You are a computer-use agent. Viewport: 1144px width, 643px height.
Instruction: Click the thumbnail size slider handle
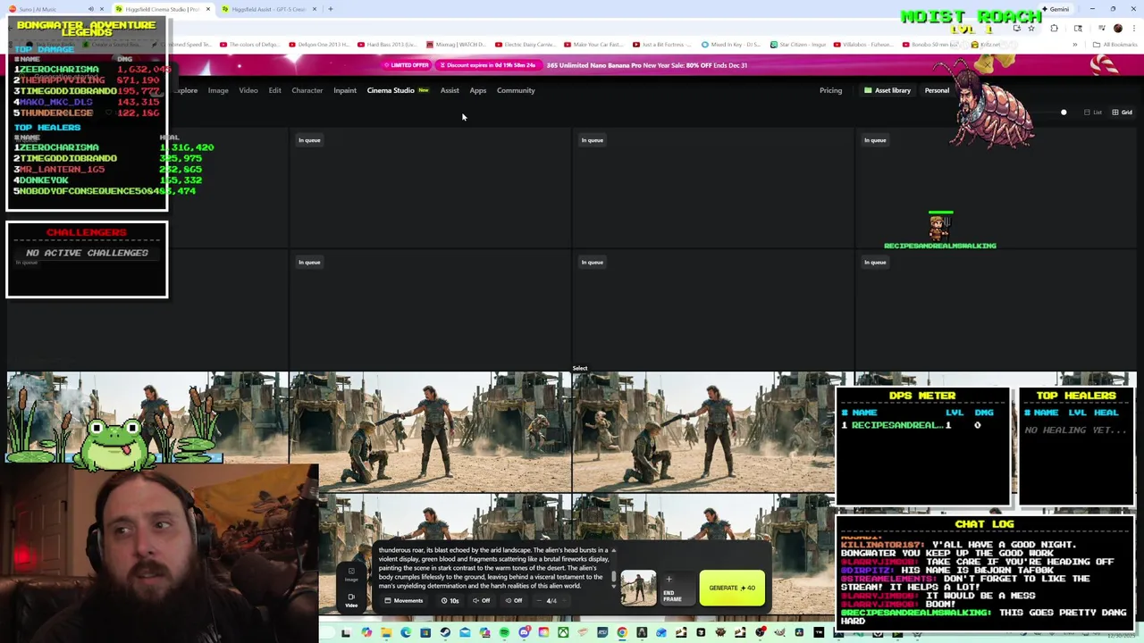(x=1064, y=113)
